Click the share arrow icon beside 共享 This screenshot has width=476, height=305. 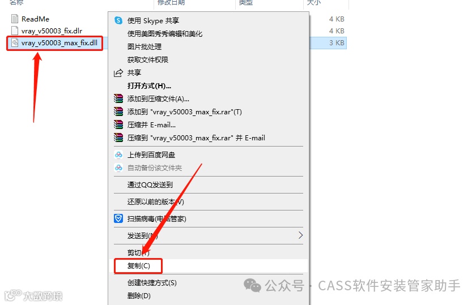118,73
